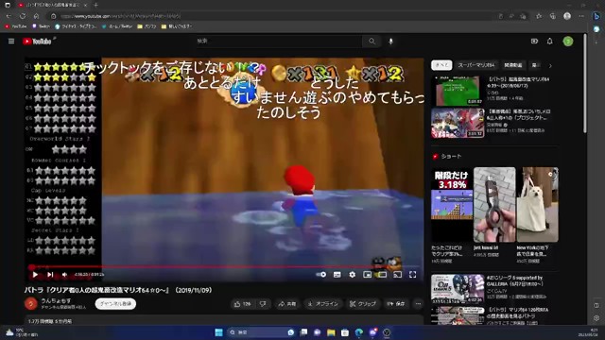Select the すべて filter chip

[441, 65]
